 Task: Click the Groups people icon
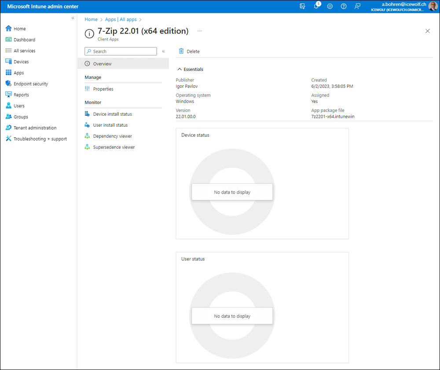8,117
